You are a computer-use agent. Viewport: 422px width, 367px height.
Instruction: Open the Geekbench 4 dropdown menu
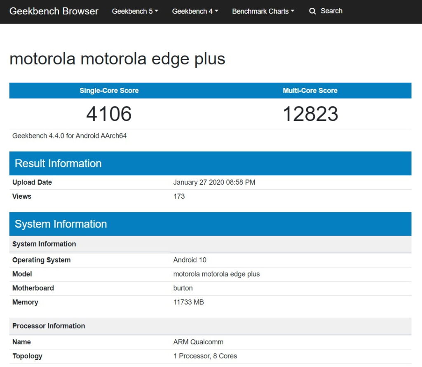point(195,11)
